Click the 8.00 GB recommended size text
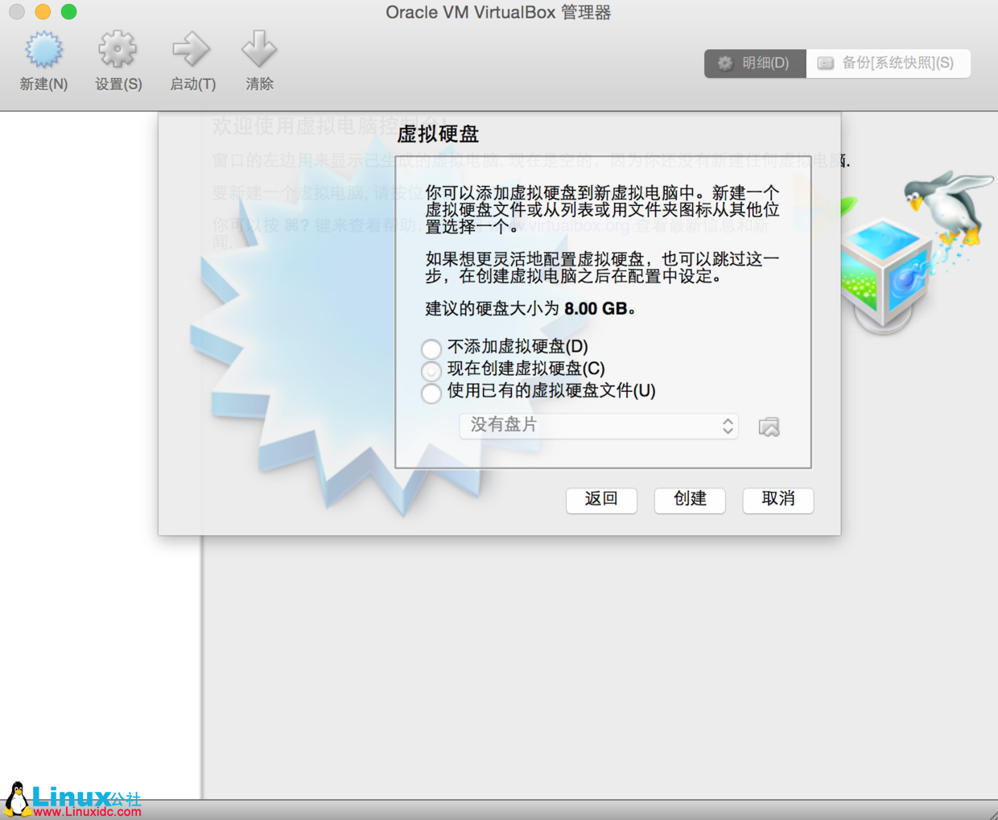Viewport: 998px width, 820px height. click(596, 309)
